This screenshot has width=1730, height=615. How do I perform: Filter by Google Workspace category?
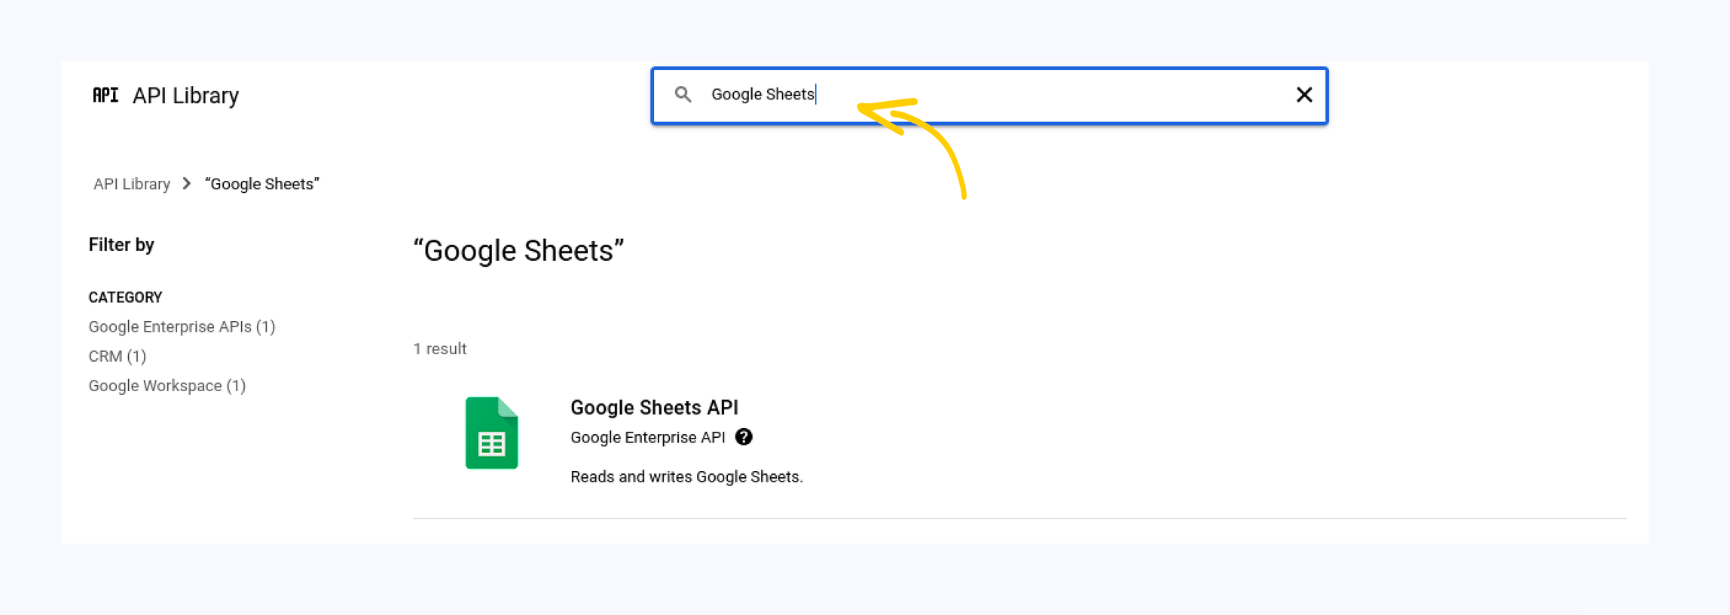167,385
